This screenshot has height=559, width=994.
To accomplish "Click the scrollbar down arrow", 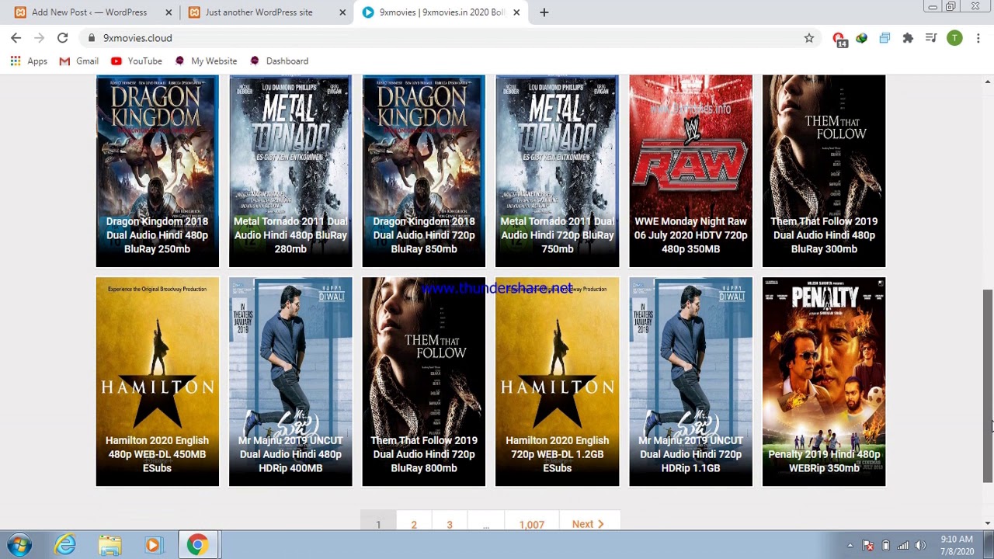I will (988, 524).
